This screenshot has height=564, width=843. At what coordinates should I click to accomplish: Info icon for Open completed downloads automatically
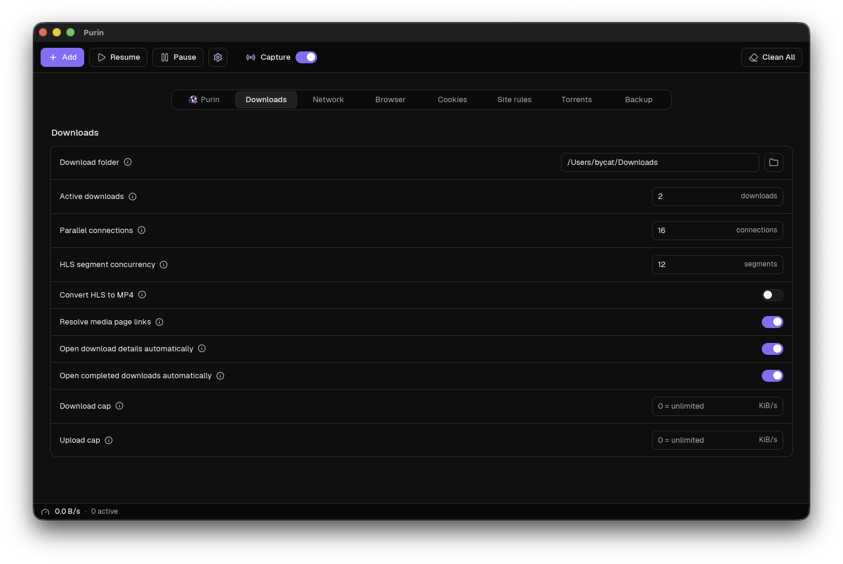click(220, 376)
